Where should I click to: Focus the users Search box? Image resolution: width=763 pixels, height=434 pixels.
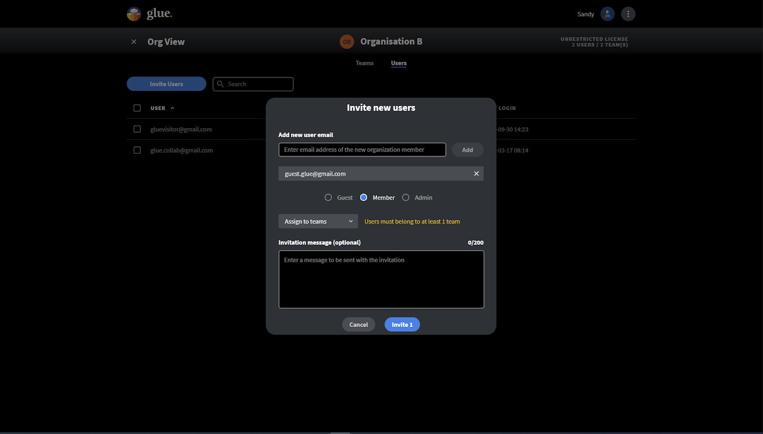pyautogui.click(x=253, y=84)
